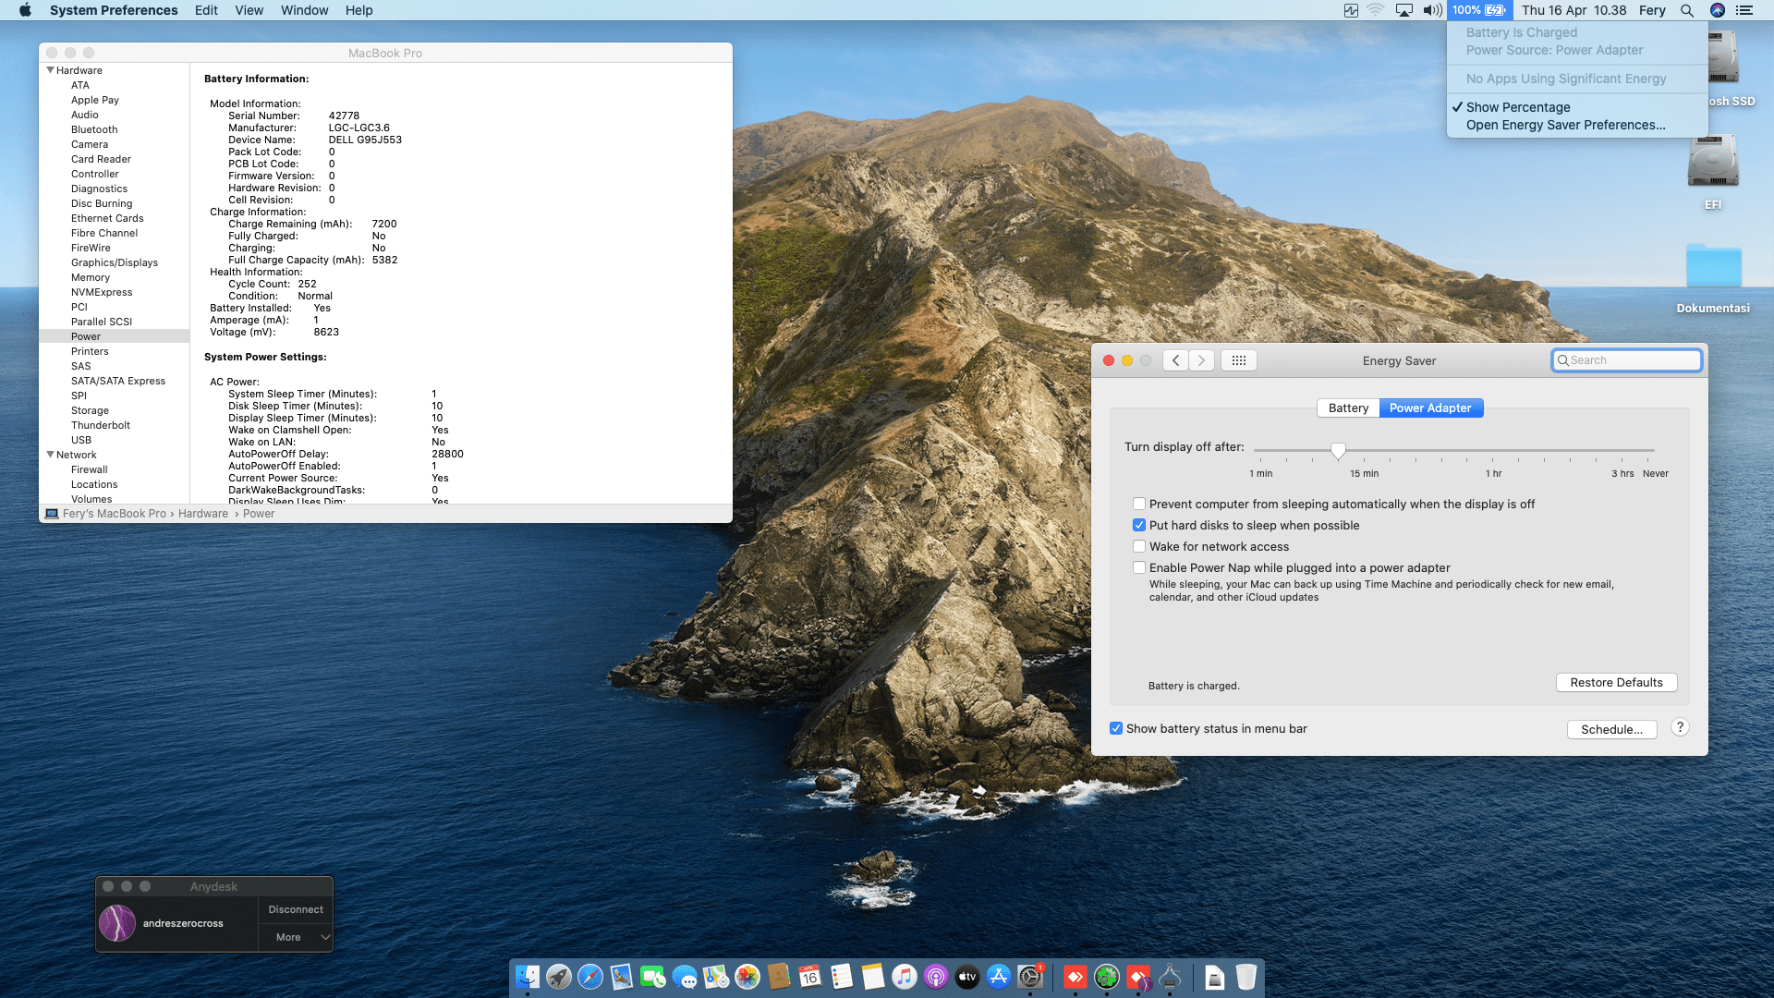Click the Schedule... button
Viewport: 1774px width, 998px height.
tap(1611, 729)
